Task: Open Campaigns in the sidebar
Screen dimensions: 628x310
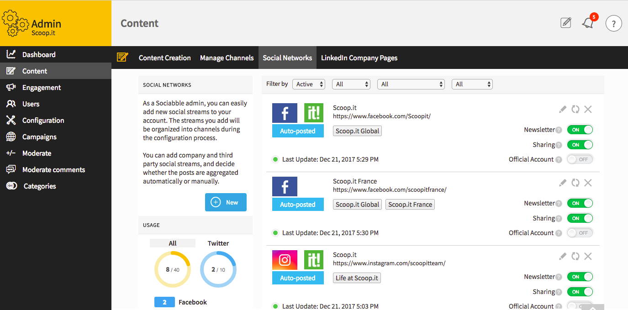Action: (56, 137)
